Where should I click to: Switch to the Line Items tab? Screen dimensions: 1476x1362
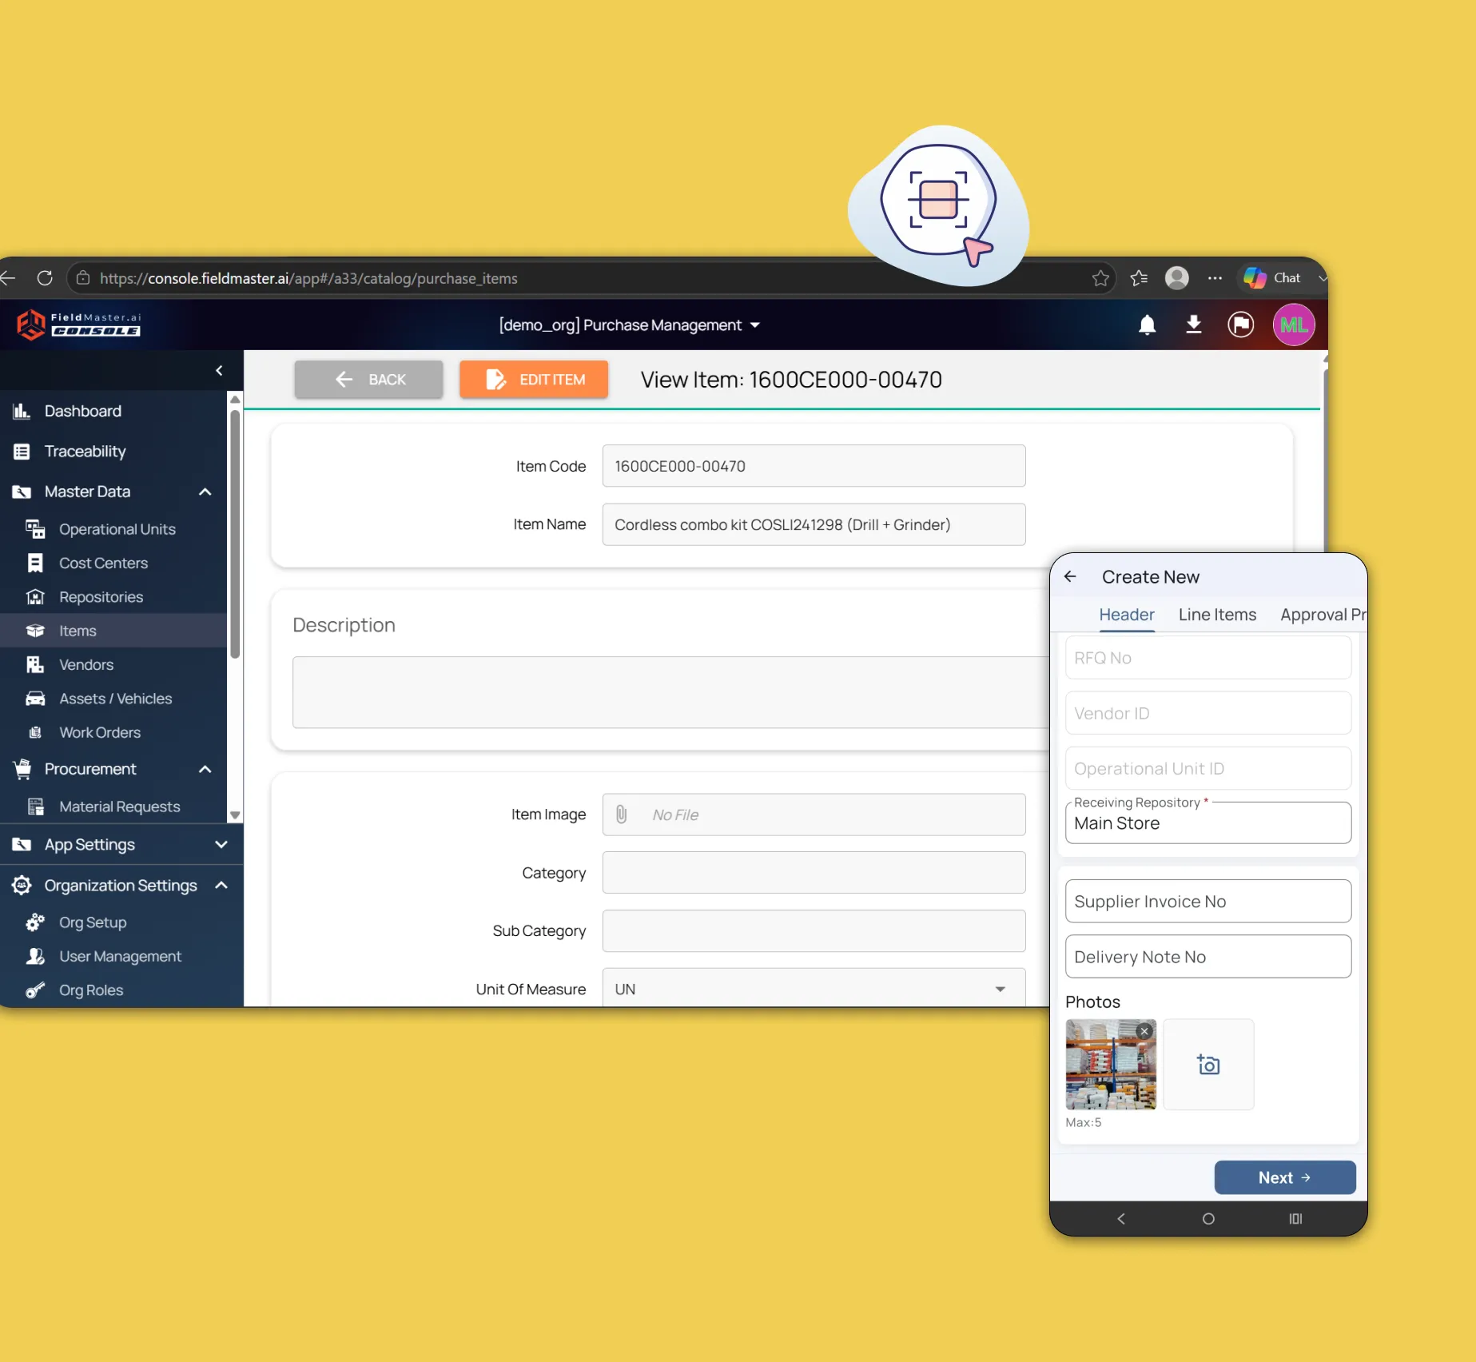click(x=1217, y=615)
